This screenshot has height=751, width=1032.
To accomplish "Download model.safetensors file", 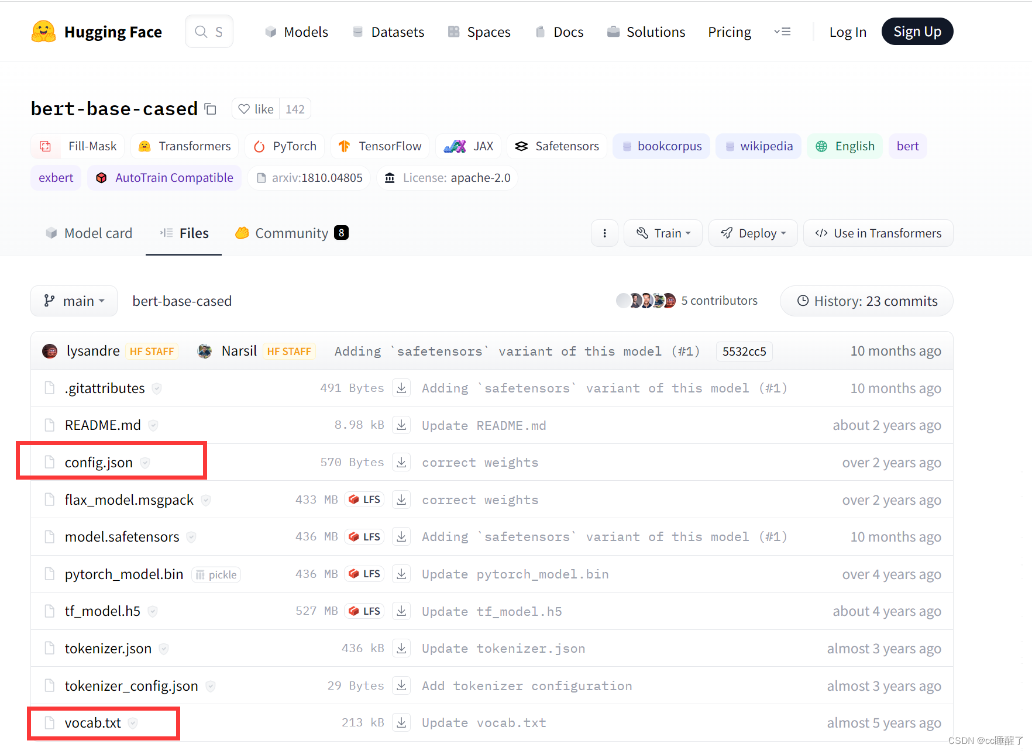I will pos(401,536).
